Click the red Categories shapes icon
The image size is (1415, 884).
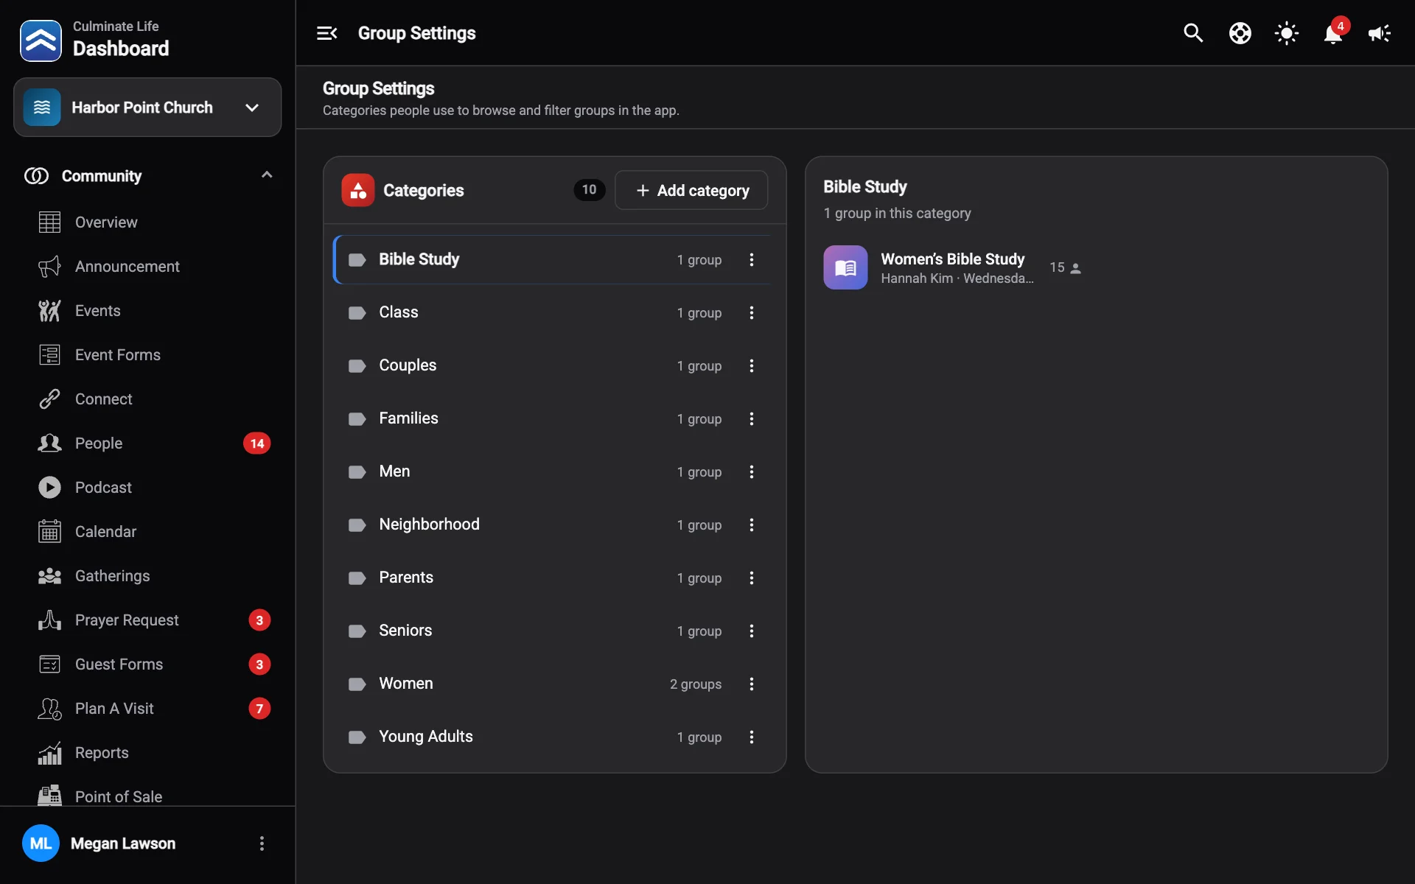[358, 190]
